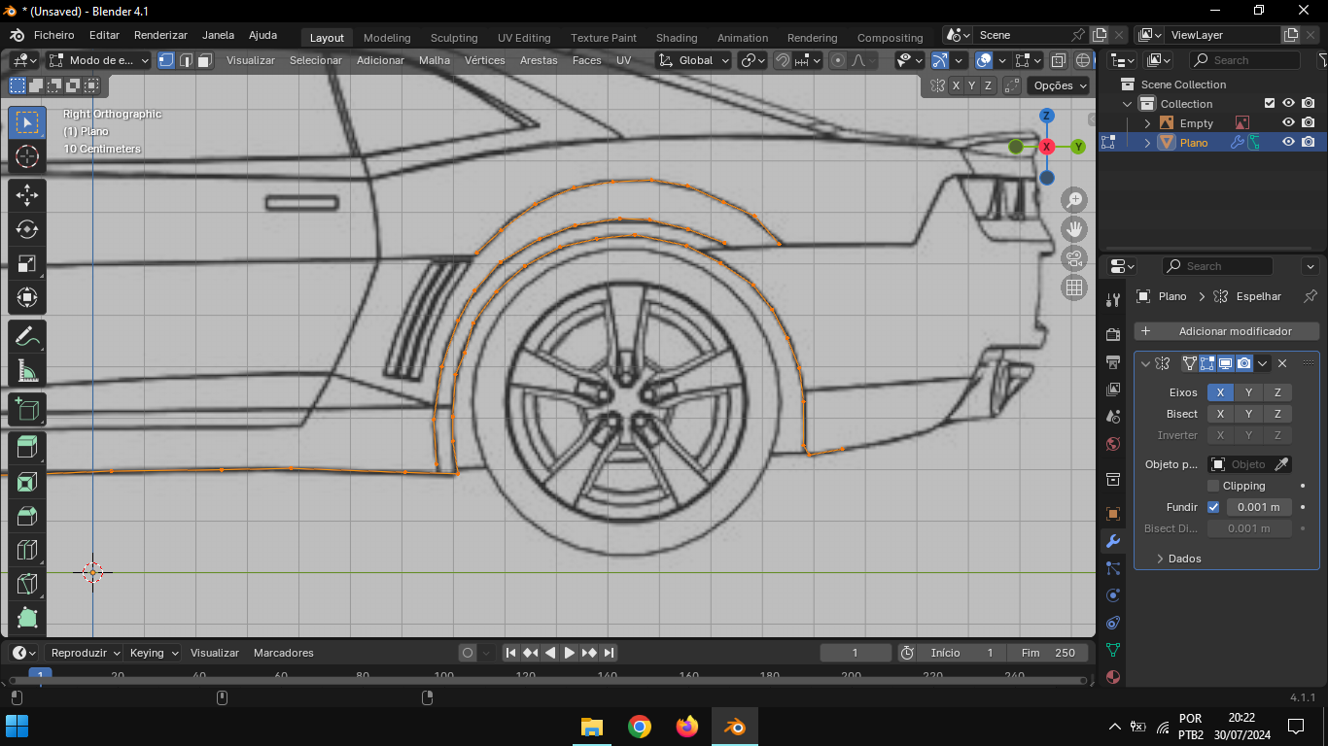
Task: Collapse the Collection in outliner
Action: 1128,104
